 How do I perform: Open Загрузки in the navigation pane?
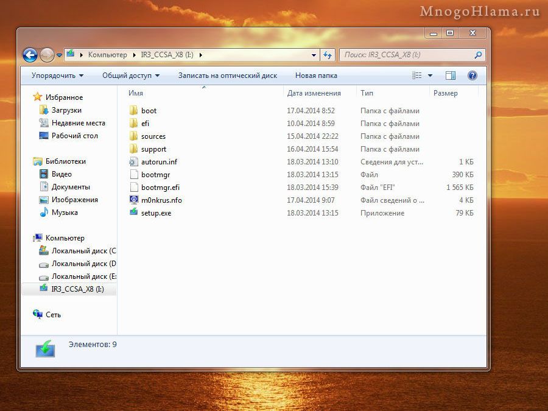coord(66,110)
